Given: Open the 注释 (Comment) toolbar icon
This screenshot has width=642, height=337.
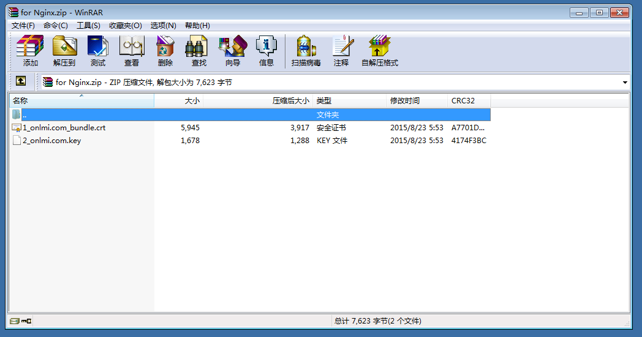Looking at the screenshot, I should [x=341, y=50].
